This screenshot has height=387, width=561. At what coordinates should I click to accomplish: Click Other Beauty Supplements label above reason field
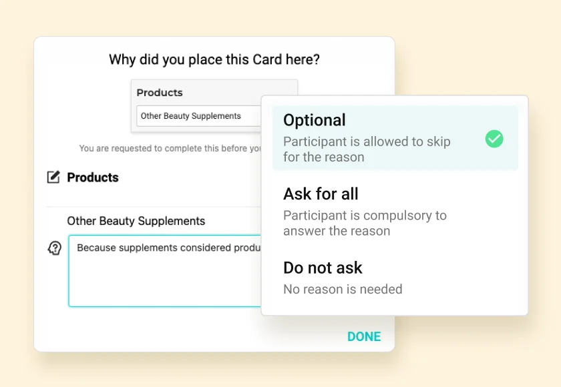click(x=136, y=221)
